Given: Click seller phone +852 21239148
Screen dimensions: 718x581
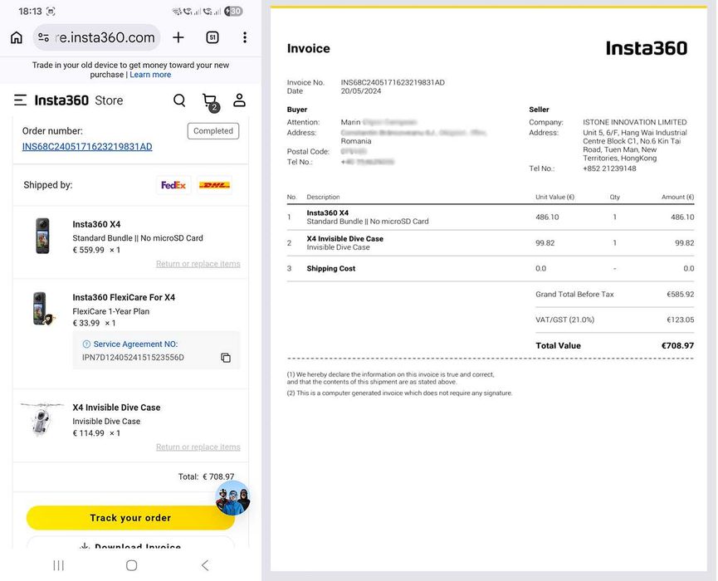Looking at the screenshot, I should coord(609,168).
